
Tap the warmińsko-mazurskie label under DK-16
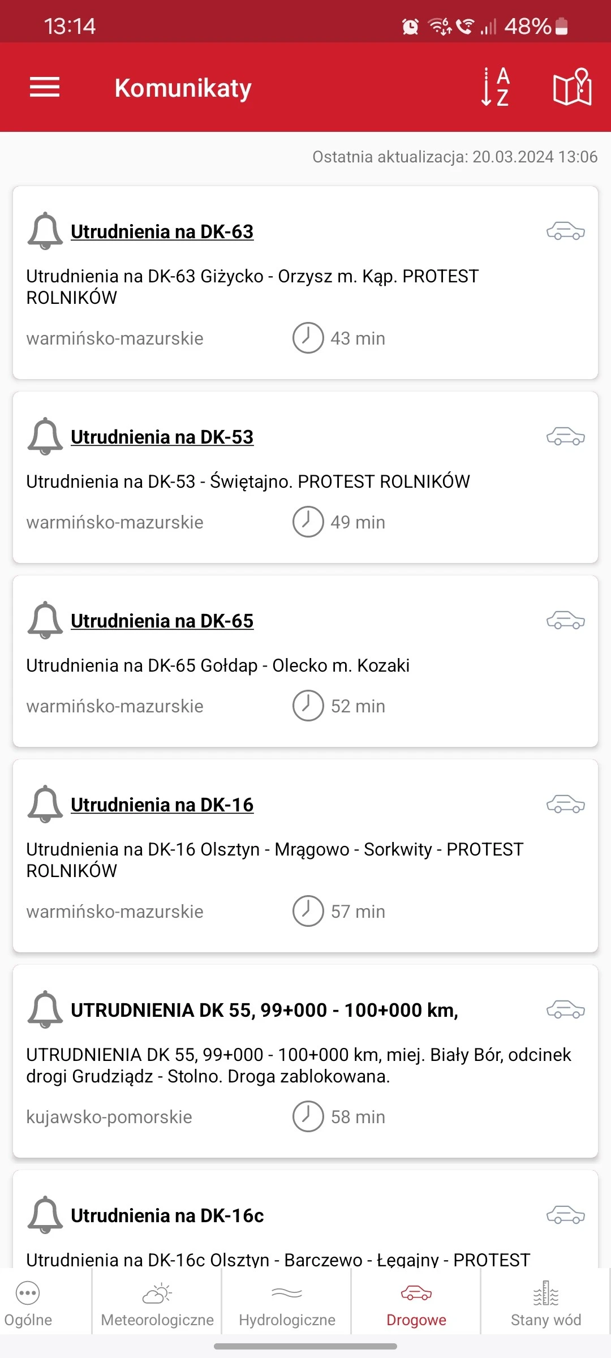(115, 911)
